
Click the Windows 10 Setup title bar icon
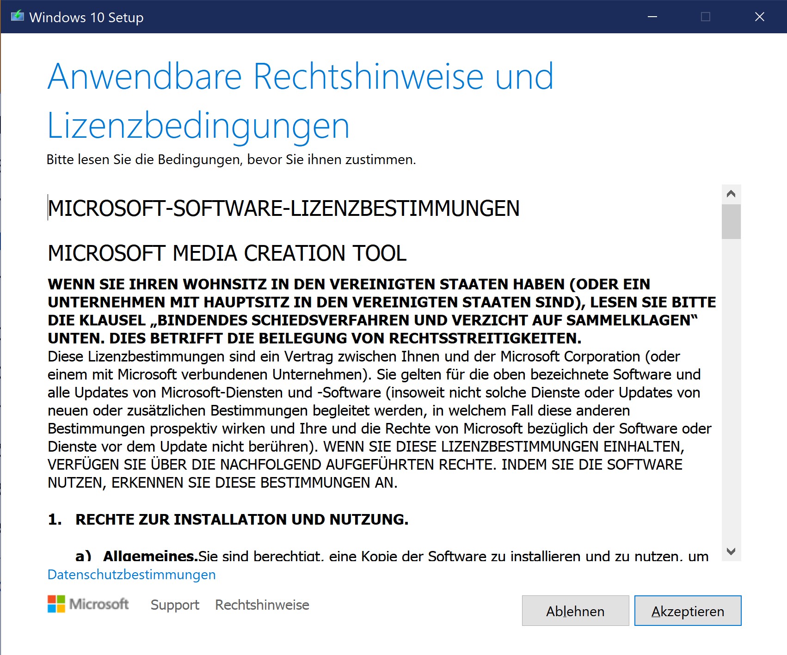[x=17, y=17]
